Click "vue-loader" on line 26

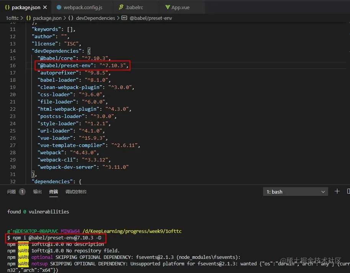pos(55,138)
